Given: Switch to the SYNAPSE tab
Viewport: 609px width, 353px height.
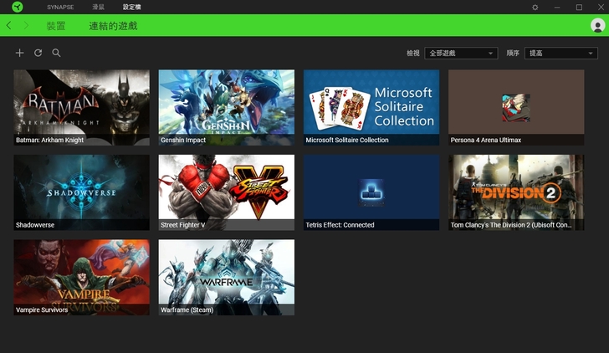Looking at the screenshot, I should (60, 7).
